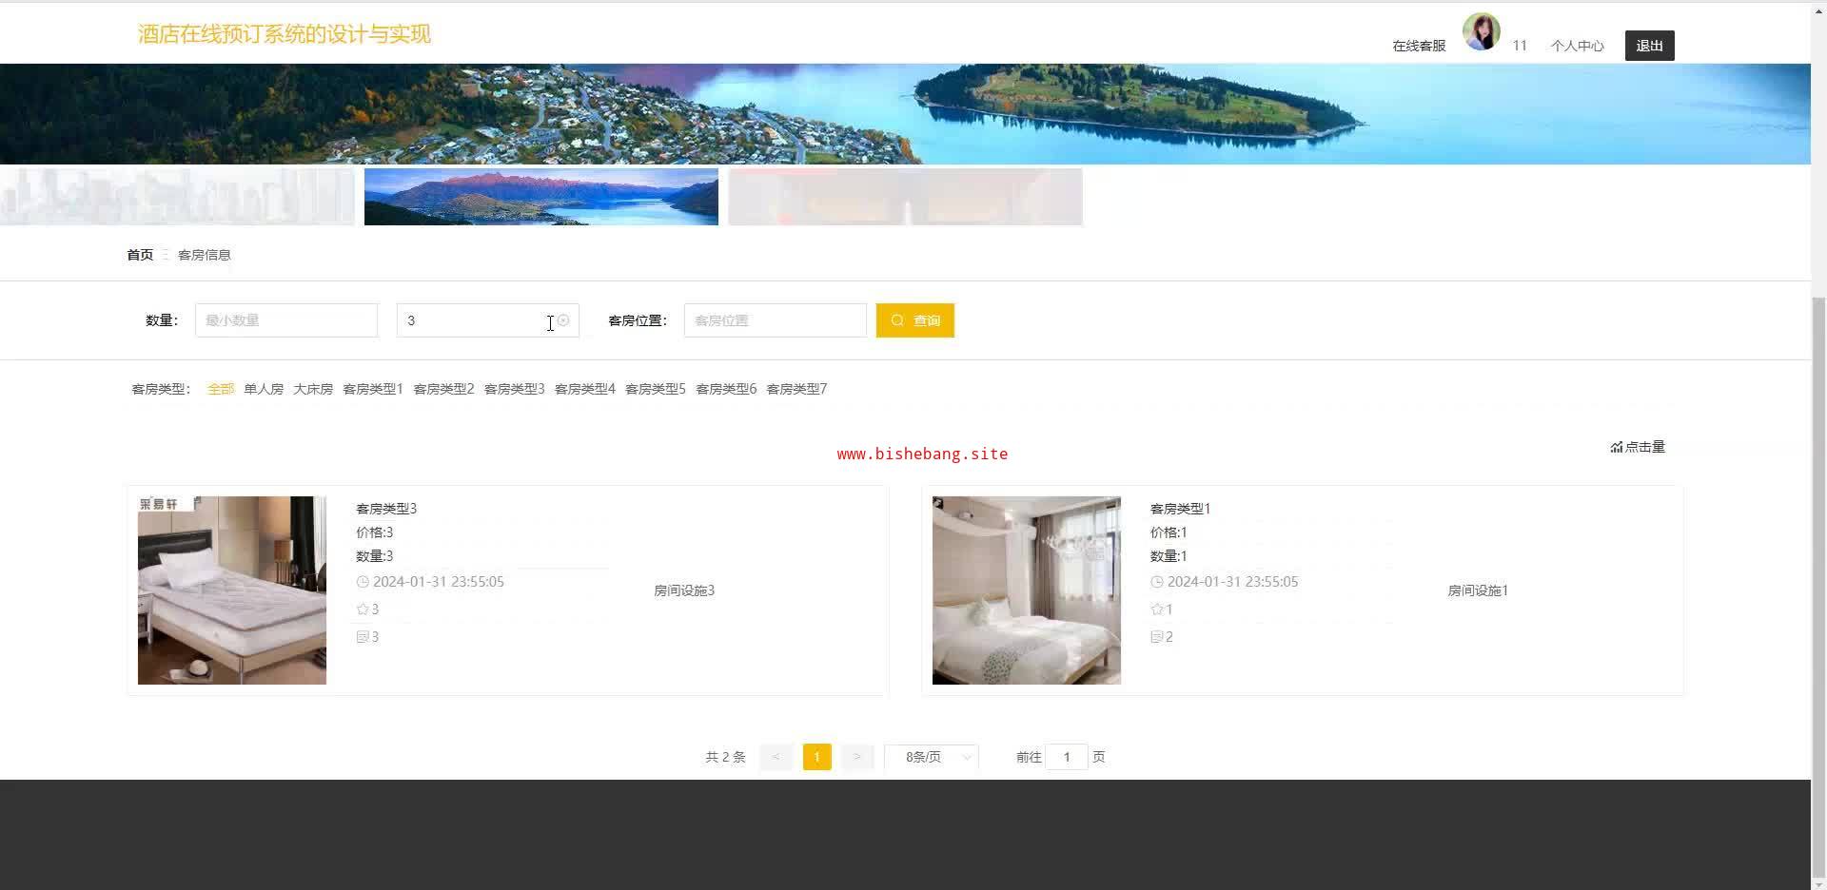Filter by 大床房 room type
Viewport: 1827px width, 890px height.
click(x=313, y=389)
